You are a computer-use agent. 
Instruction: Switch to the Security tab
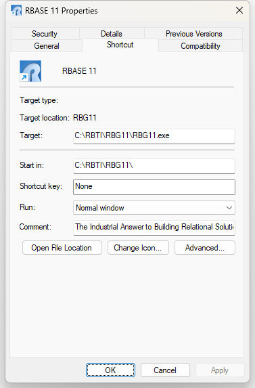pyautogui.click(x=45, y=34)
